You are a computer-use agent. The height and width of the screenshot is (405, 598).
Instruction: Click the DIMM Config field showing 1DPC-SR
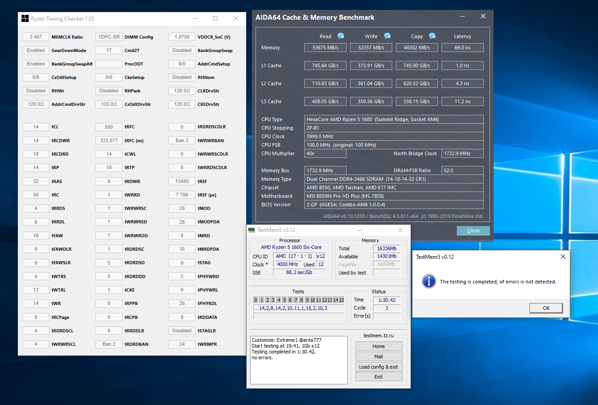(109, 37)
